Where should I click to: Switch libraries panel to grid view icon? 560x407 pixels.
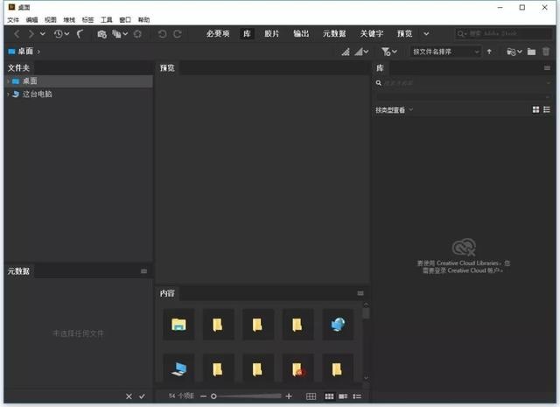click(x=535, y=109)
